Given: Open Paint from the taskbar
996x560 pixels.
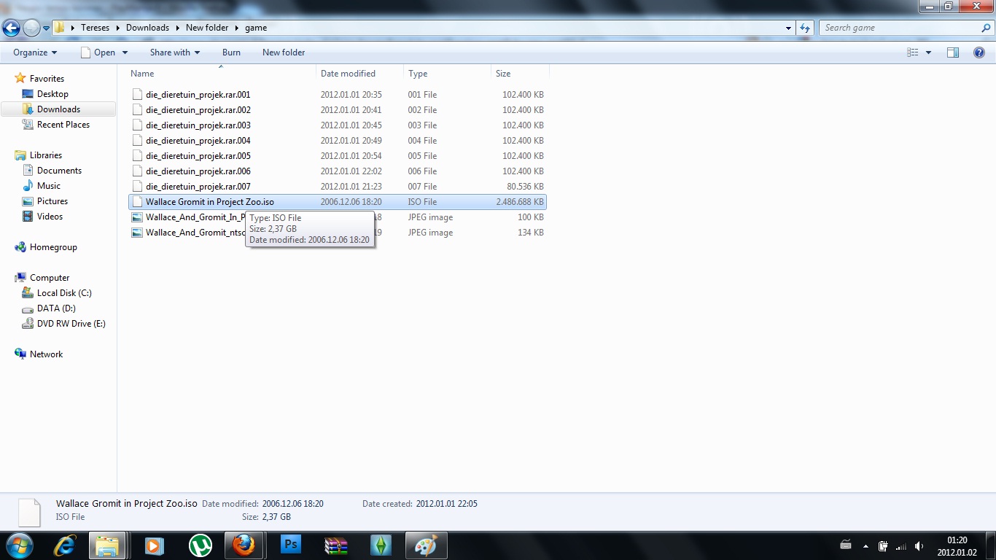Looking at the screenshot, I should tap(426, 545).
